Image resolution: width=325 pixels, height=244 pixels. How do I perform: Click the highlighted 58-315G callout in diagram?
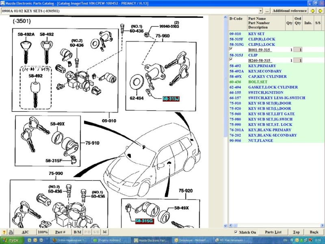coord(144,221)
